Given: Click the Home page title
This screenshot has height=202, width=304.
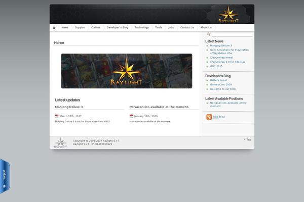Looking at the screenshot, I should coord(59,43).
